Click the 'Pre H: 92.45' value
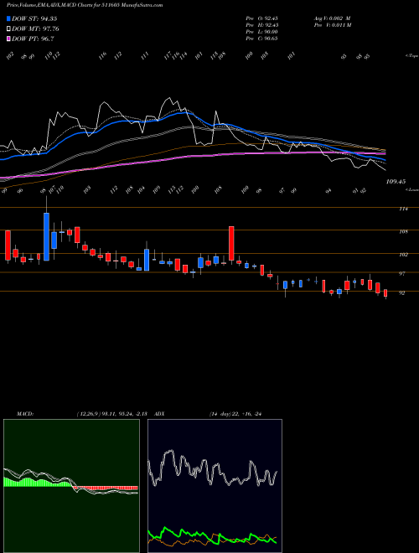 click(x=261, y=25)
